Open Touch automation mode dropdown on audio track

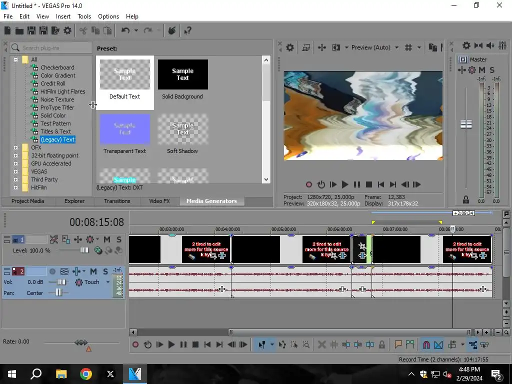pos(108,282)
